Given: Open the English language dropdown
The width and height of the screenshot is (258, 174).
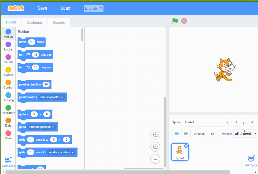Looking at the screenshot, I should coord(93,8).
